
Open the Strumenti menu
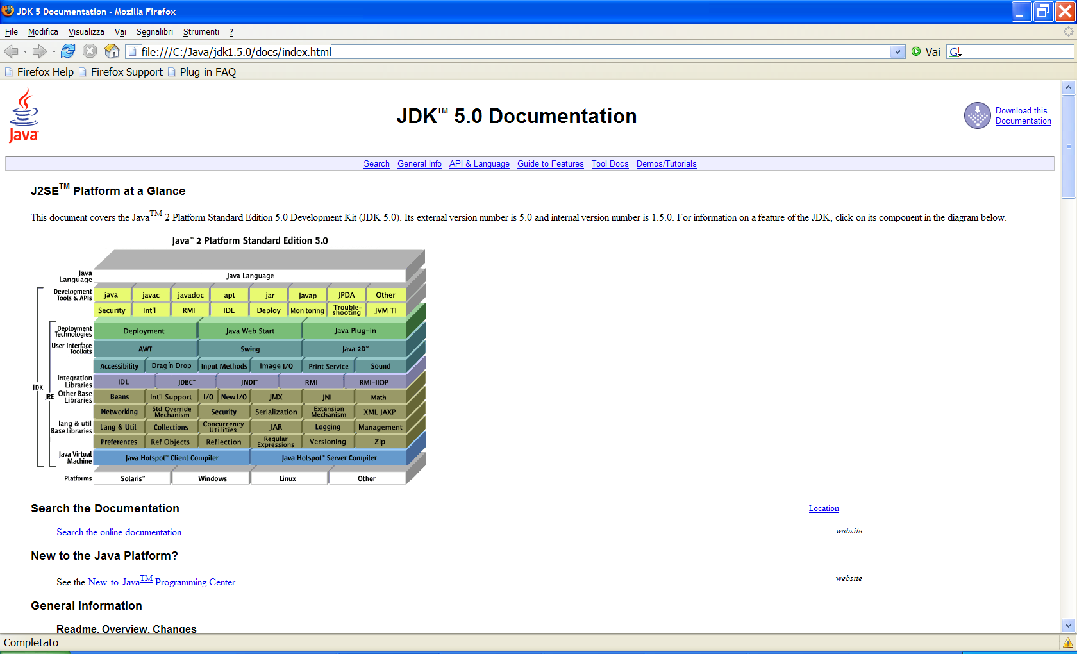coord(201,31)
